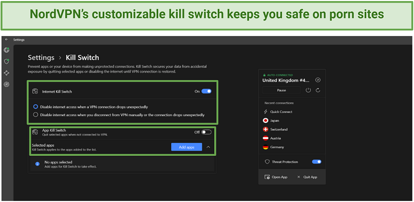This screenshot has height=202, width=414.
Task: Toggle Threat Protection switch in tray panel
Action: coord(316,161)
